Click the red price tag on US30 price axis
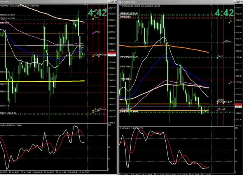 [112, 53]
